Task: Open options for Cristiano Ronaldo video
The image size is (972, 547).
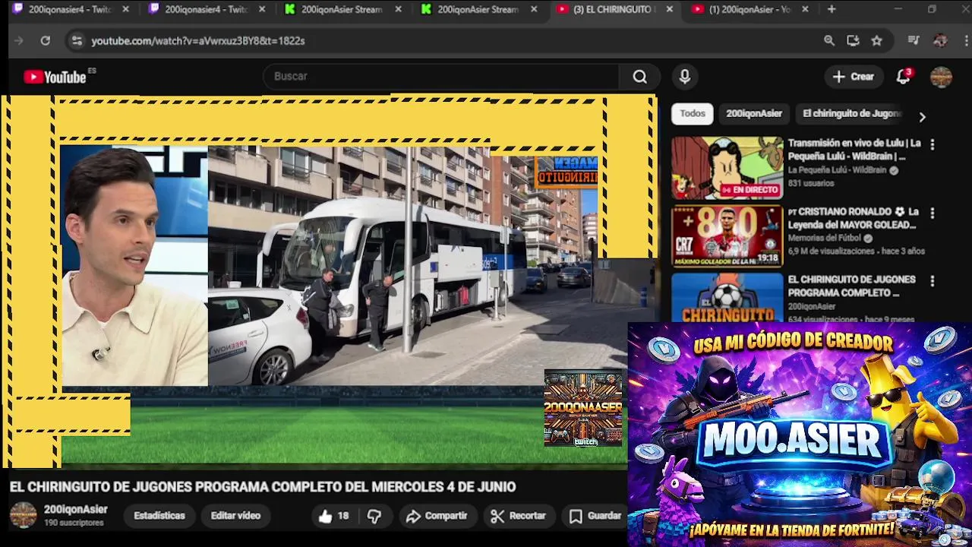Action: pyautogui.click(x=932, y=213)
